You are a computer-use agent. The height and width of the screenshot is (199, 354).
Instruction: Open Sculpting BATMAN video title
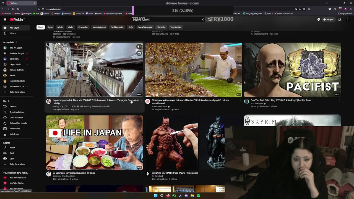pos(175,173)
